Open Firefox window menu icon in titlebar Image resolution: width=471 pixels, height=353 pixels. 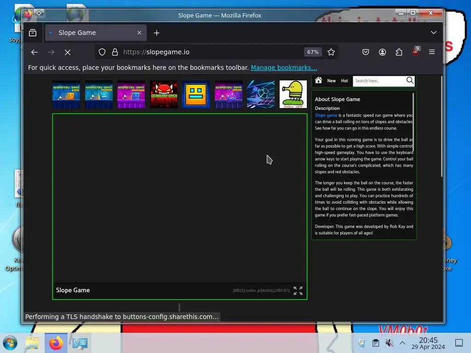tap(28, 13)
